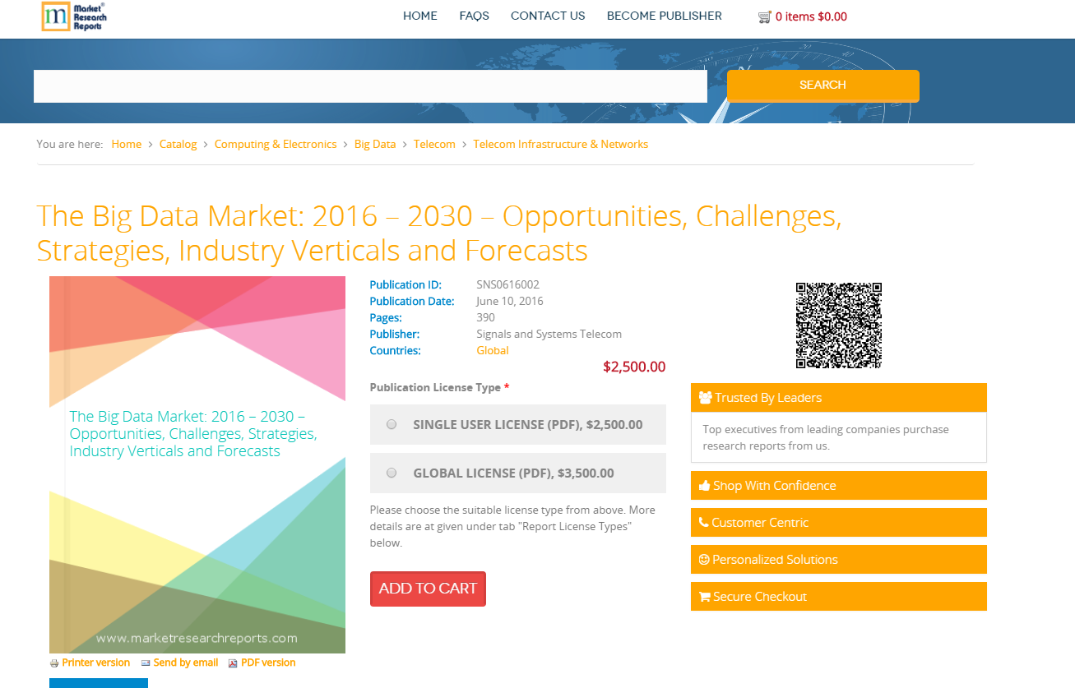View the cart showing 0 items $0.00

(811, 16)
